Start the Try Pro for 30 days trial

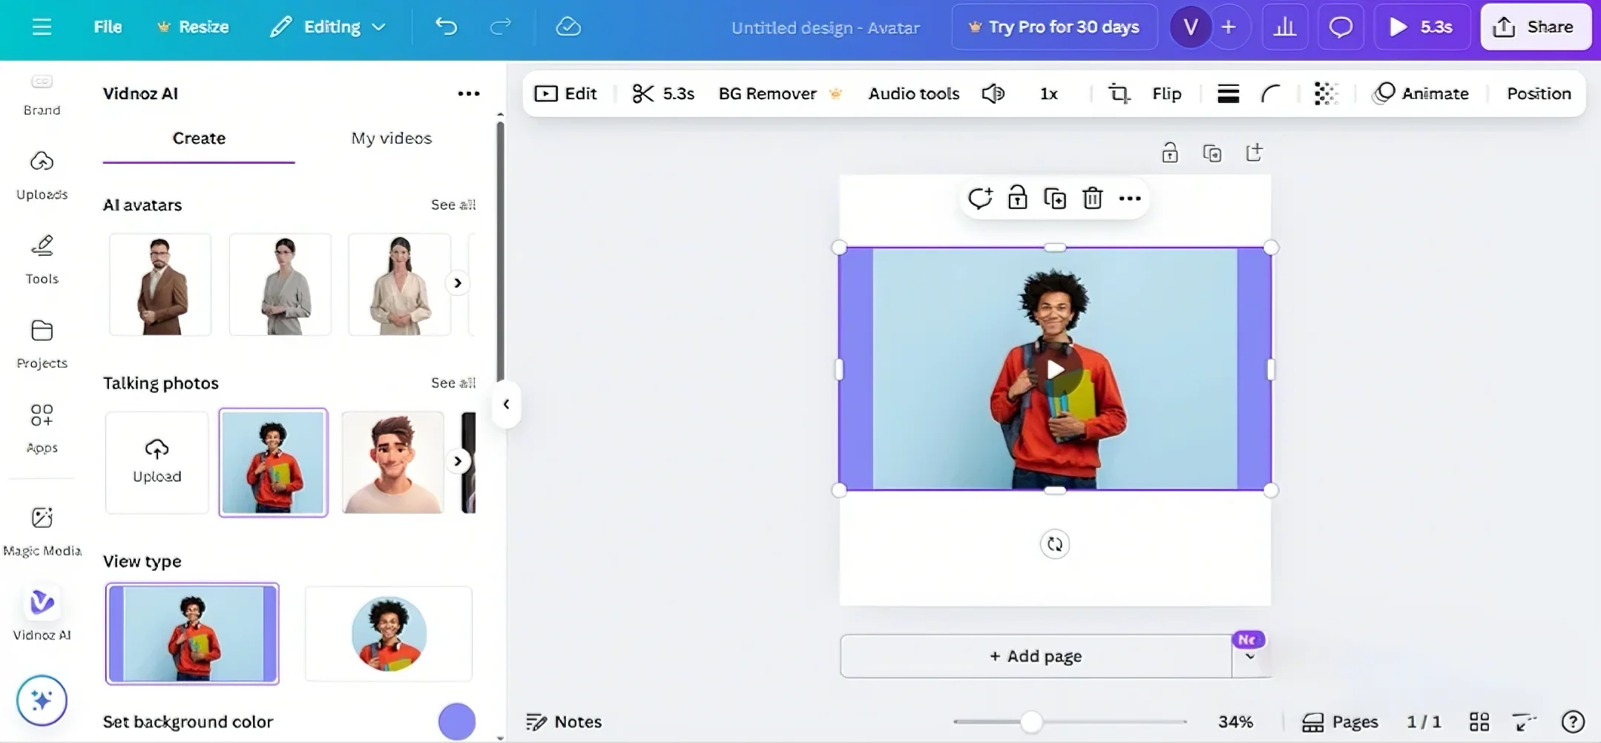point(1054,27)
